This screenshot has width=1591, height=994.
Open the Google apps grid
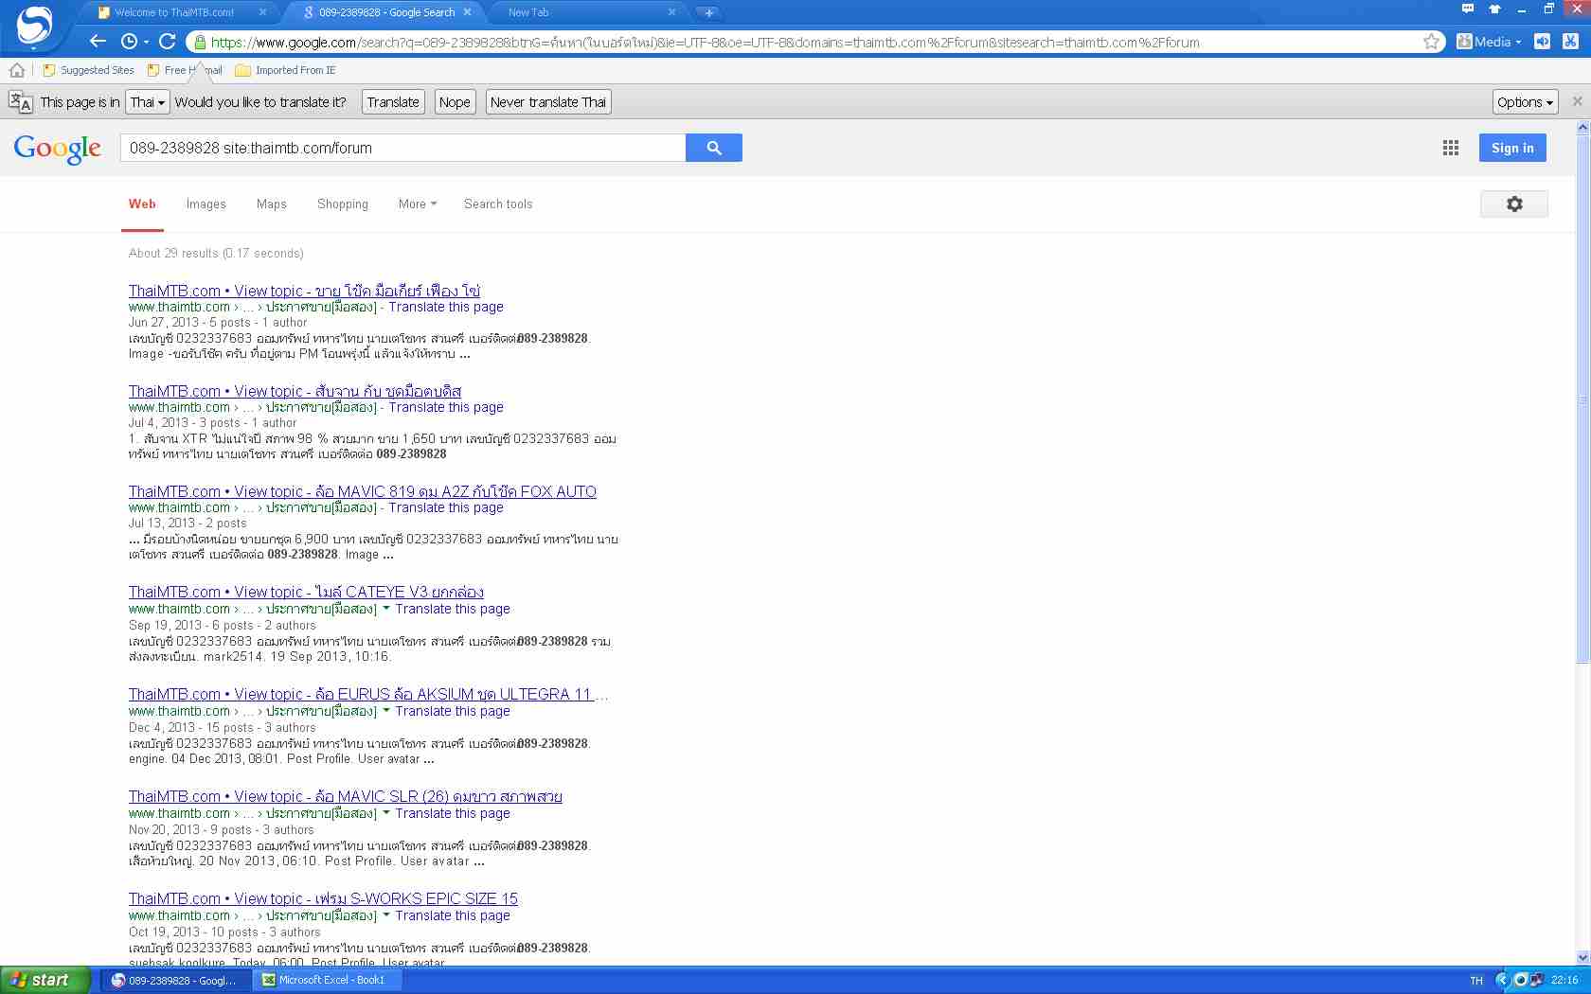1451,148
